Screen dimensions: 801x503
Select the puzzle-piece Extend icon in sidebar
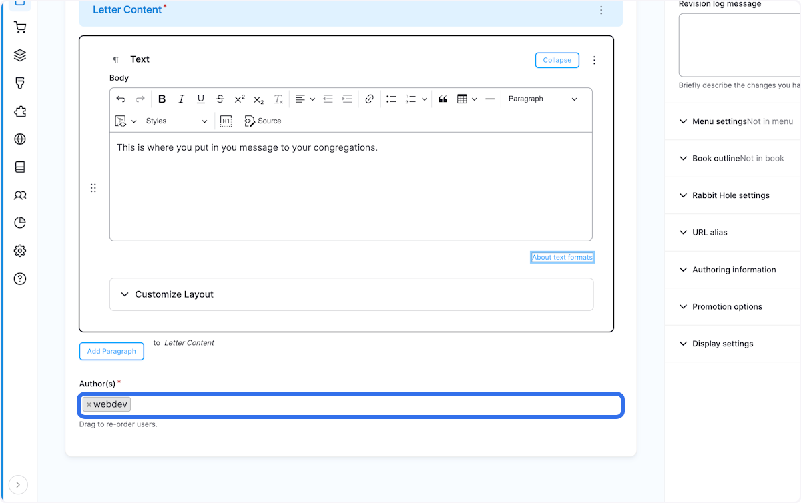click(20, 111)
